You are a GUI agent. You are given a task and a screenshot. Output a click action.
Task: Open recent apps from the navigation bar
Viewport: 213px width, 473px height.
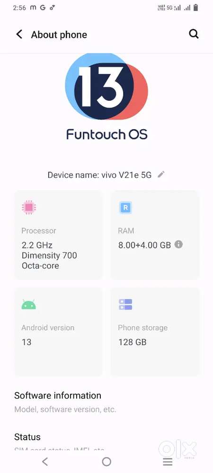tap(168, 462)
